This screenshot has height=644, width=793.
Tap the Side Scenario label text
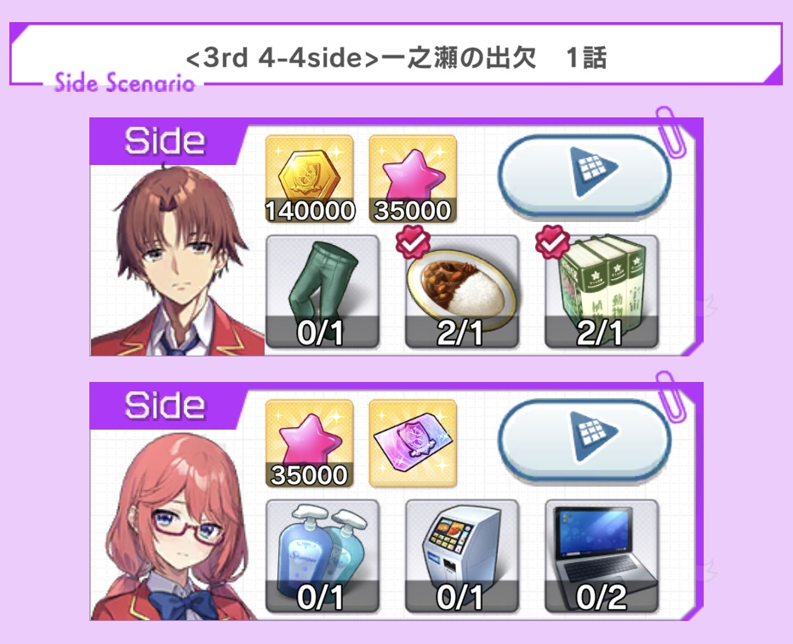[x=124, y=83]
